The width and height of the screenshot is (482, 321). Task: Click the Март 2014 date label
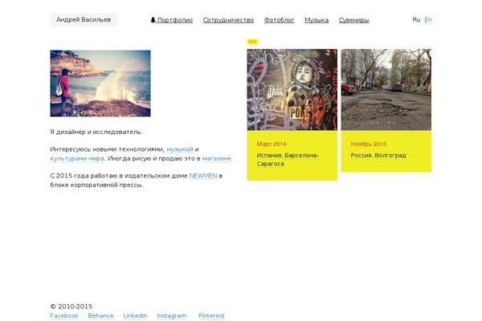pyautogui.click(x=272, y=144)
